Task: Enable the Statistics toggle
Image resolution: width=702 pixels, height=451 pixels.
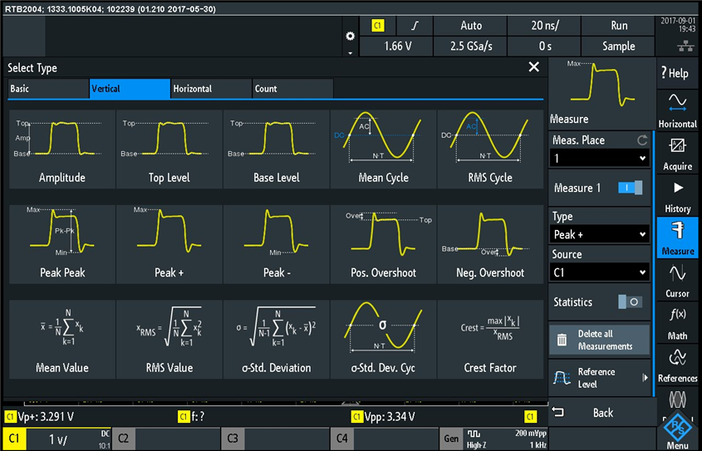Action: [x=630, y=302]
